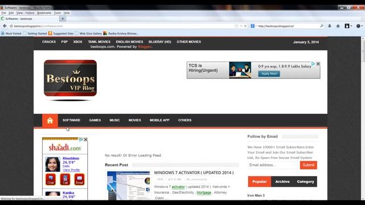Open the File menu
The width and height of the screenshot is (365, 205).
pos(4,13)
